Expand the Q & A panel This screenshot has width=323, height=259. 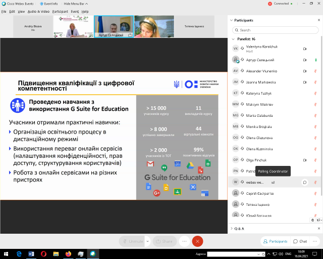point(231,229)
